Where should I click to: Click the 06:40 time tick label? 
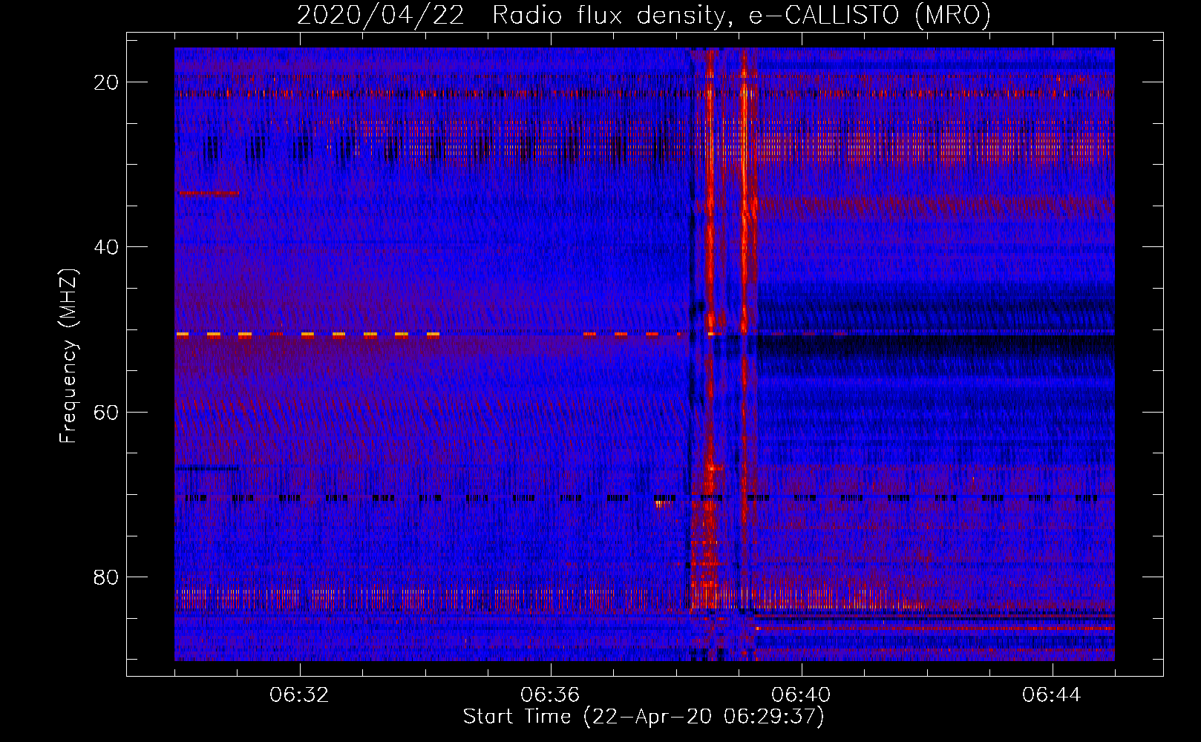(801, 695)
